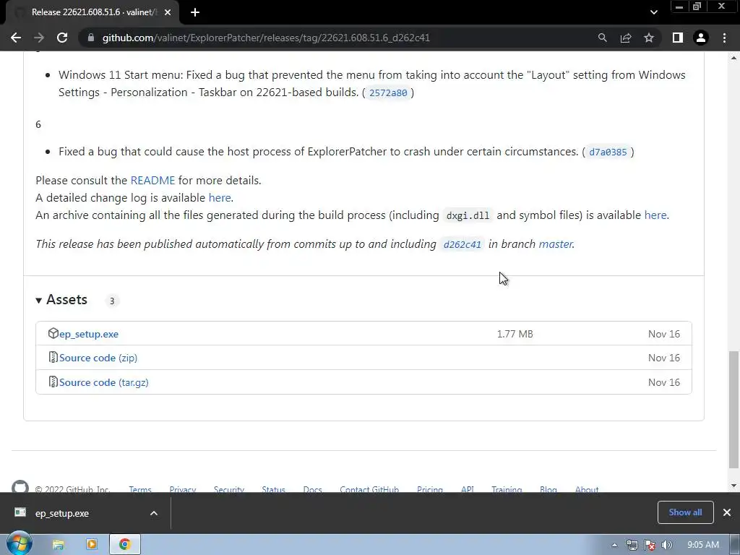Expand ep_setup.exe download options chevron
This screenshot has width=740, height=555.
[154, 514]
